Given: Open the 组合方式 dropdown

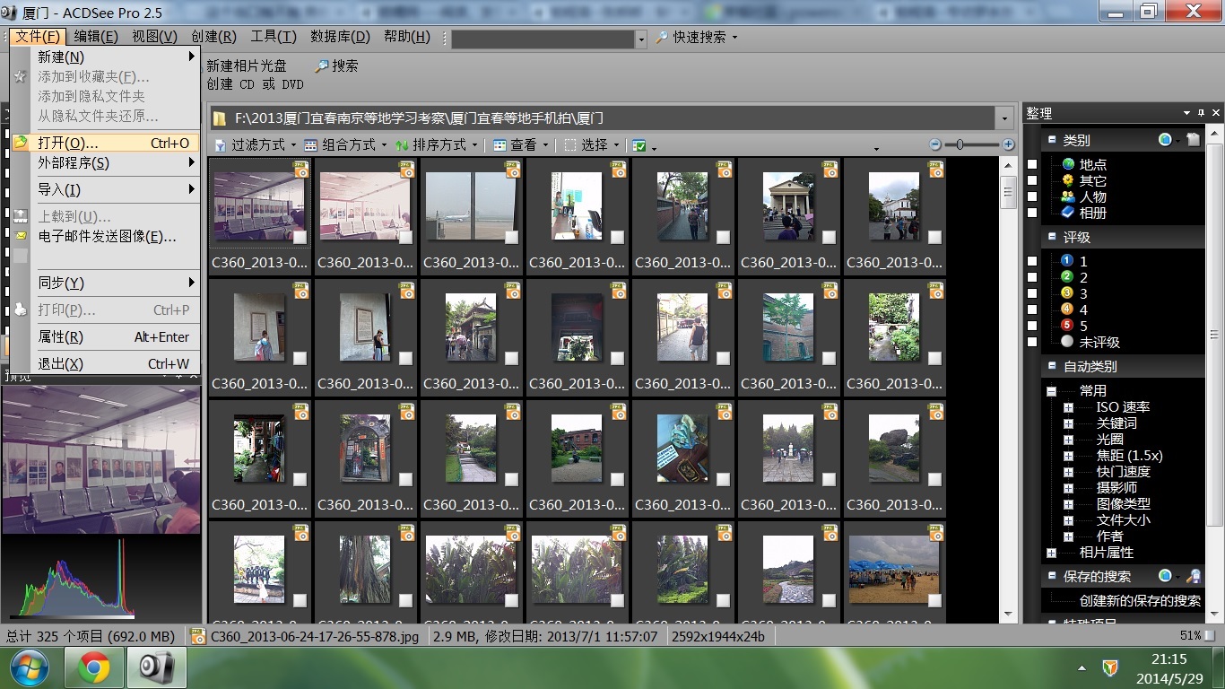Looking at the screenshot, I should 345,144.
